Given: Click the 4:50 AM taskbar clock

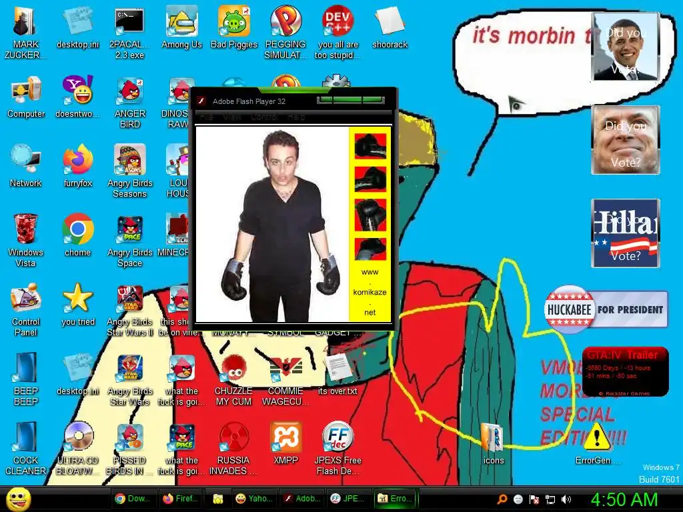Looking at the screenshot, I should [624, 499].
